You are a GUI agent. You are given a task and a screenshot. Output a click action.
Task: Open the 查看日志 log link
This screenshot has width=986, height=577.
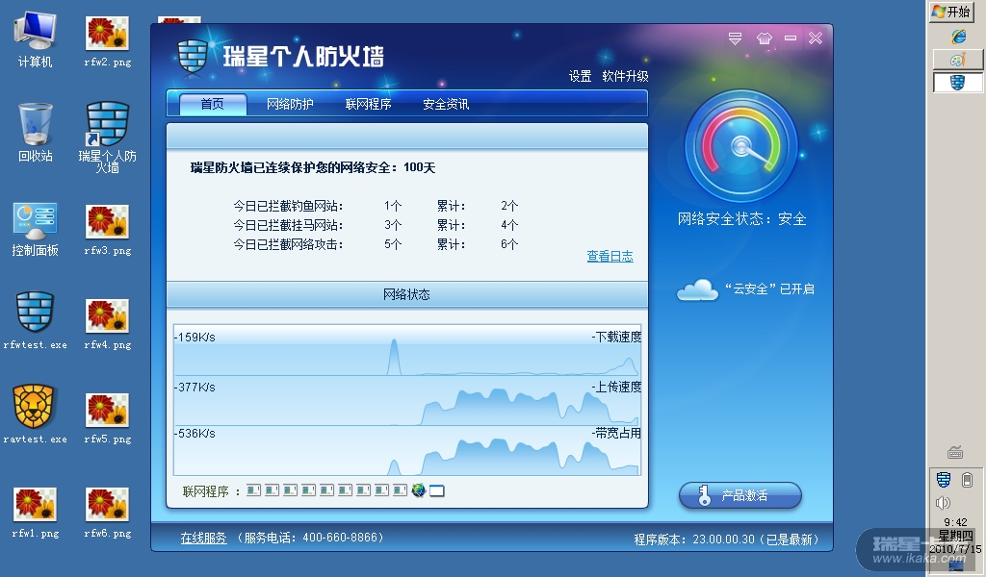(610, 256)
